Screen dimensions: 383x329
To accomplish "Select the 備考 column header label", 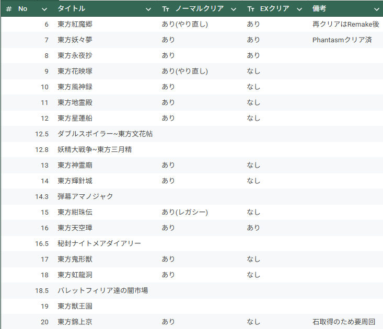I will pos(319,8).
